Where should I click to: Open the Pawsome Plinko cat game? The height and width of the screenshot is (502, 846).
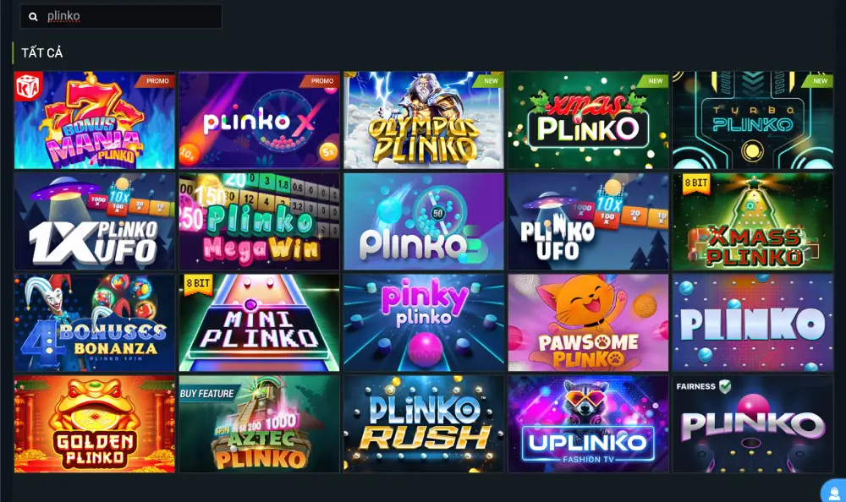coord(588,323)
